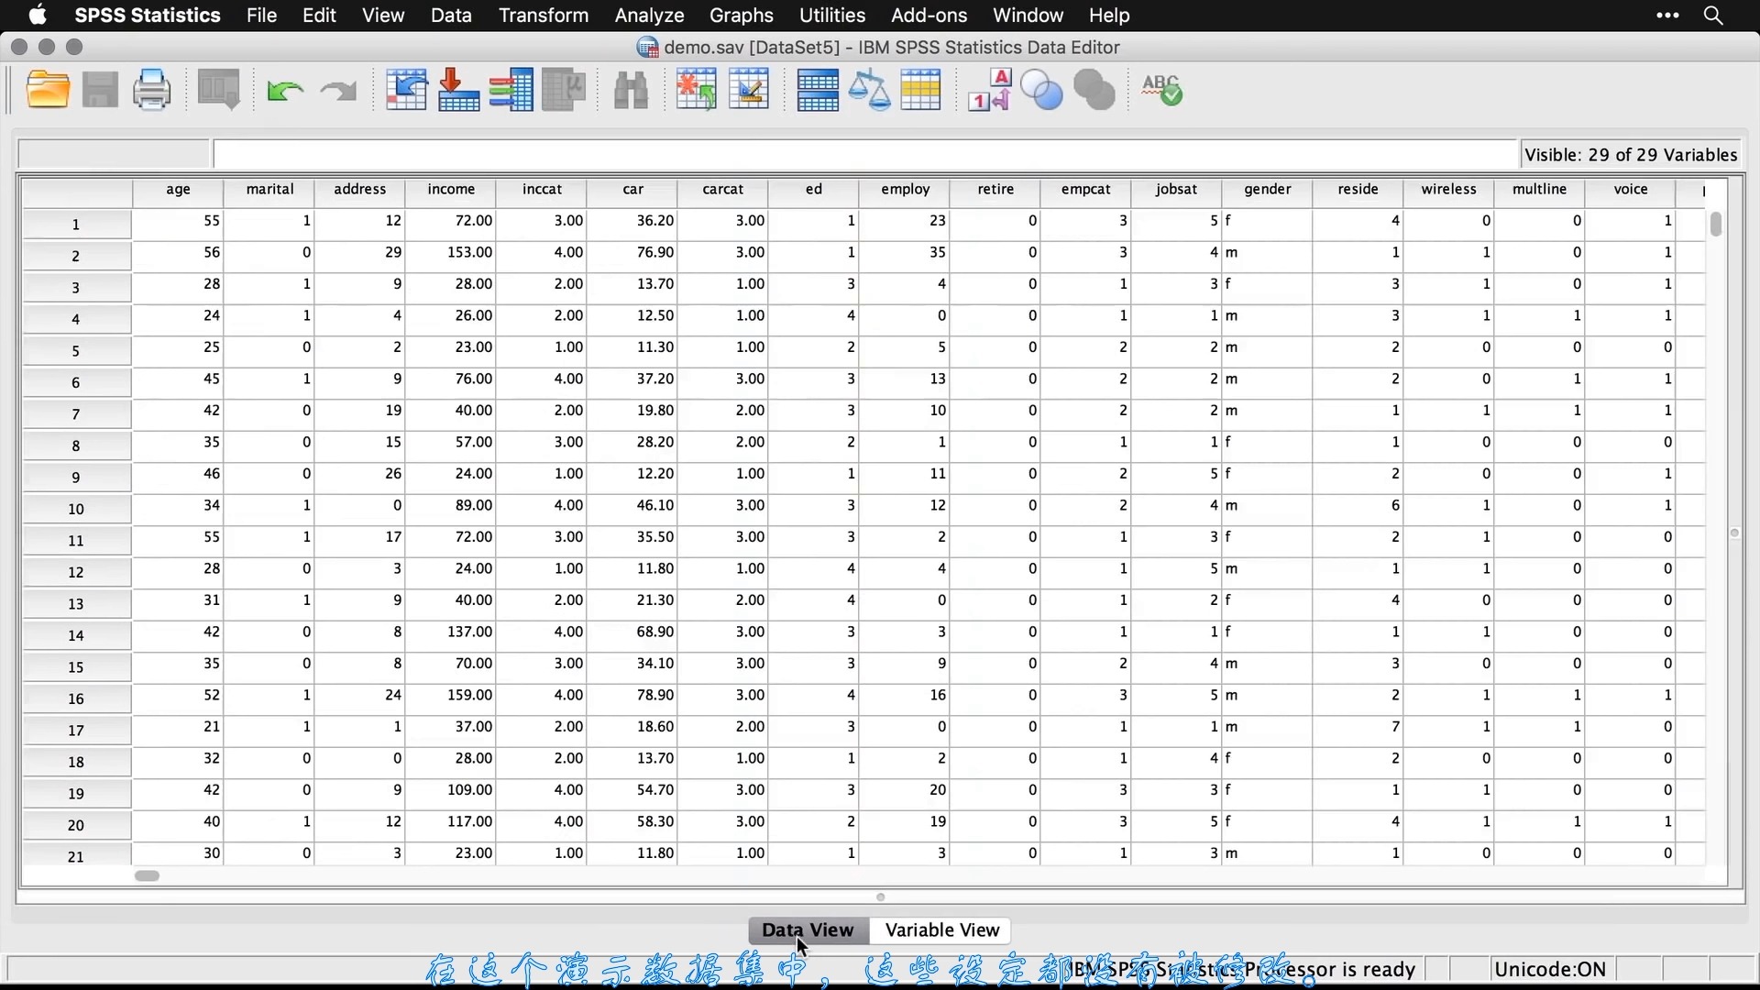The width and height of the screenshot is (1760, 990).
Task: Use variable sets overlapping circles icon
Action: pos(1041,91)
